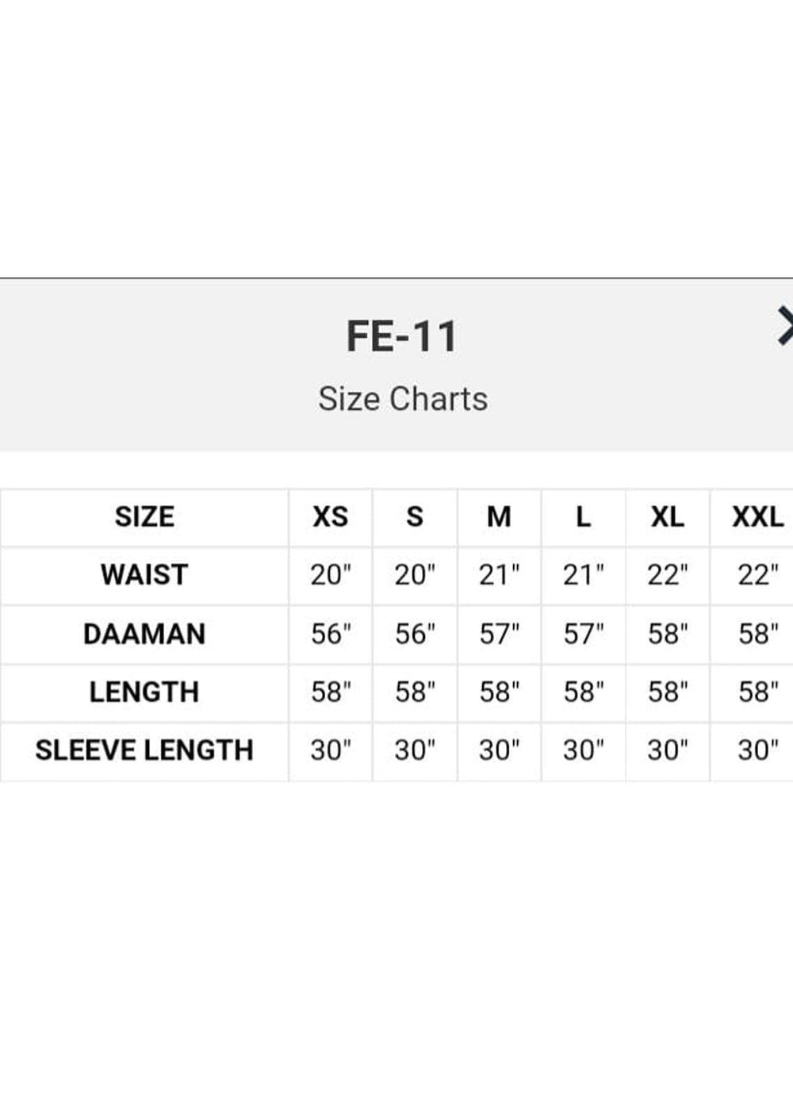Select the L size column header

point(583,517)
